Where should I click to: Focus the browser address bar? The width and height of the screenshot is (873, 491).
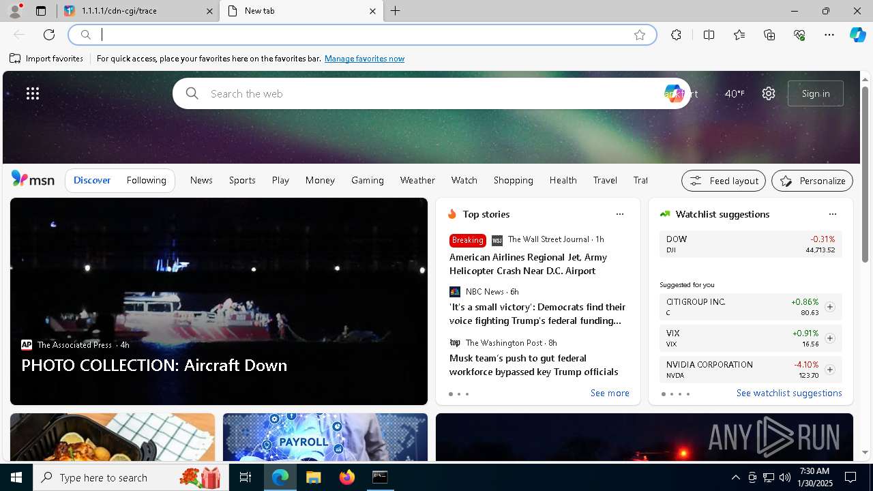pos(361,35)
